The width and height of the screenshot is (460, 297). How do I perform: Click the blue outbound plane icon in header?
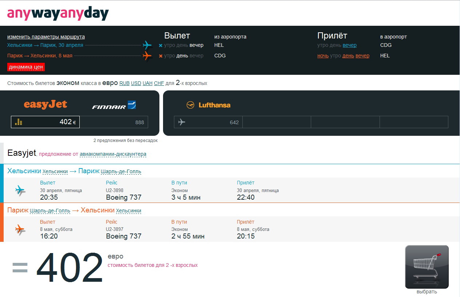(147, 45)
